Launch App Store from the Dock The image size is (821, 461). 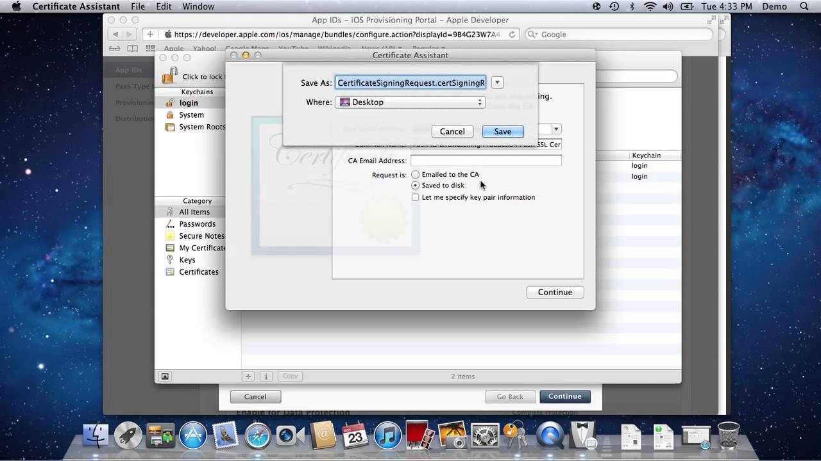pos(192,436)
